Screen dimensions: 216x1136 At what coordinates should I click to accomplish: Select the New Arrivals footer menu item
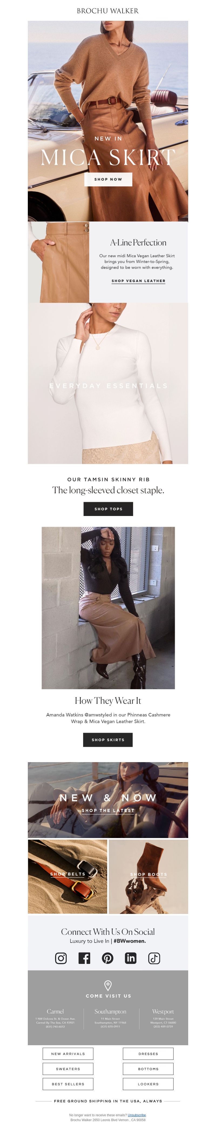(68, 1054)
